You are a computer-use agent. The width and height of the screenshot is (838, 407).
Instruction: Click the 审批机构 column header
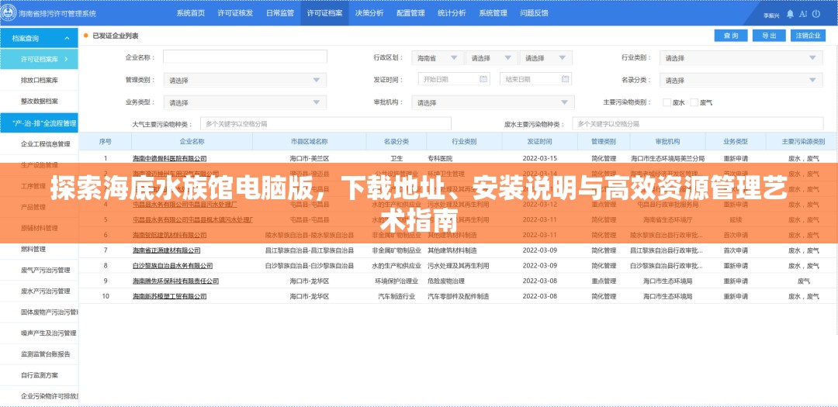(x=667, y=142)
